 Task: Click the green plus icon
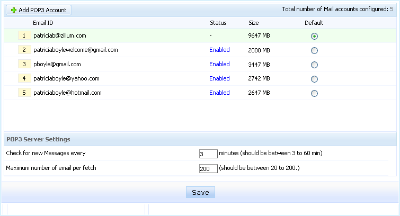(14, 10)
